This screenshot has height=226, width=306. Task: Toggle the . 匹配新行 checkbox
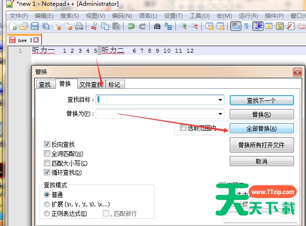point(106,213)
